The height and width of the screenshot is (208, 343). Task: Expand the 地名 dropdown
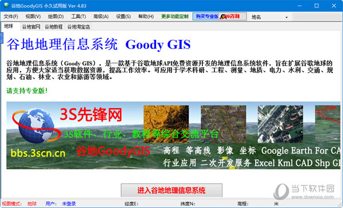click(286, 17)
